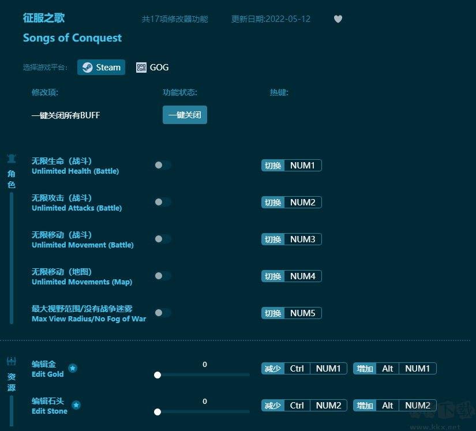Click the star badge beside Edit Stone
Viewport: 476px width, 431px height.
[76, 405]
